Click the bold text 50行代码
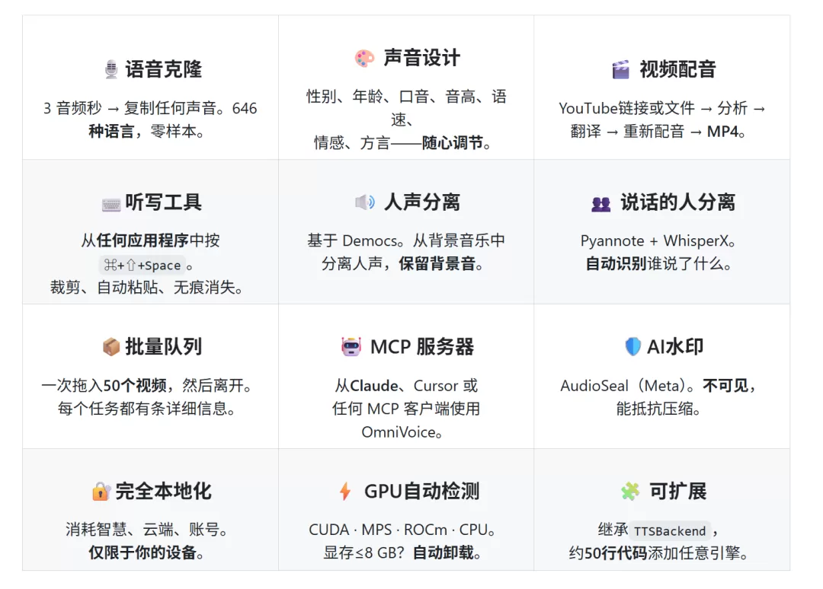The height and width of the screenshot is (589, 823). pyautogui.click(x=616, y=552)
